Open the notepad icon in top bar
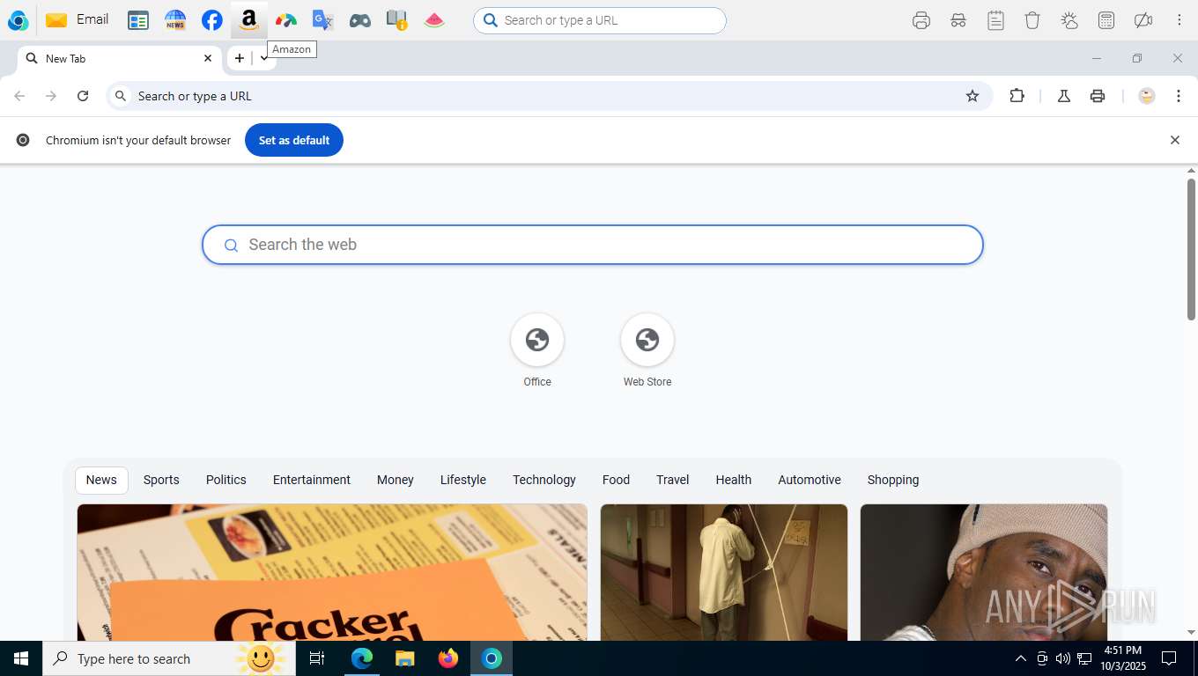The height and width of the screenshot is (676, 1198). 995,20
